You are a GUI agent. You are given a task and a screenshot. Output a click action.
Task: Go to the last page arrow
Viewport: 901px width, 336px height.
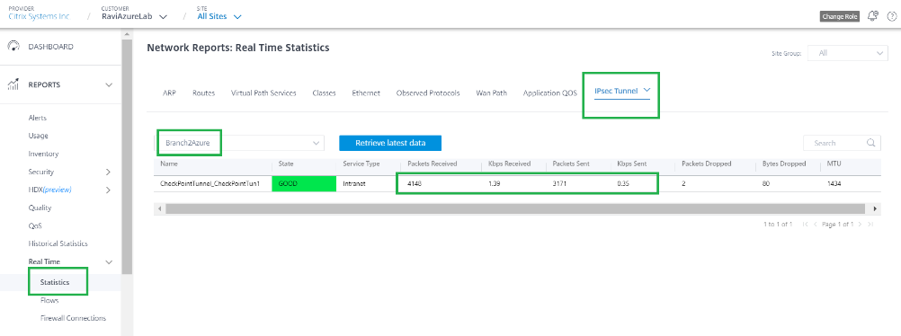click(870, 224)
